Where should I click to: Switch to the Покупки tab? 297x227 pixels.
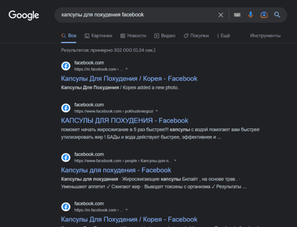196,36
